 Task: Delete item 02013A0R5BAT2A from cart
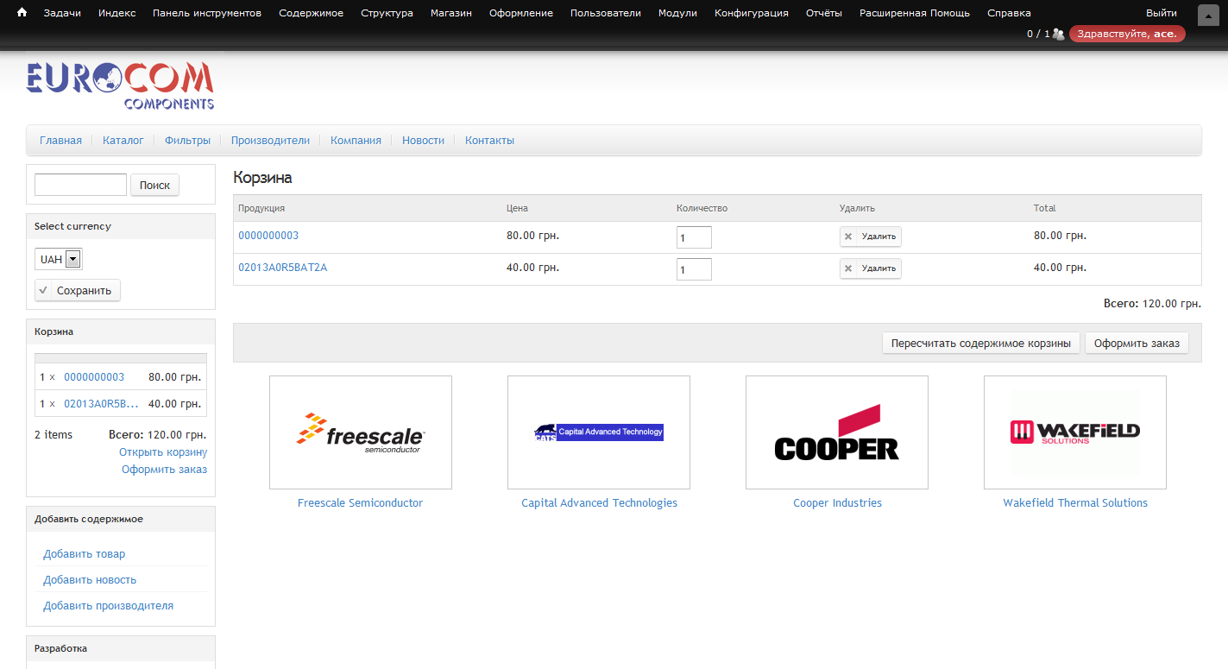pos(870,268)
